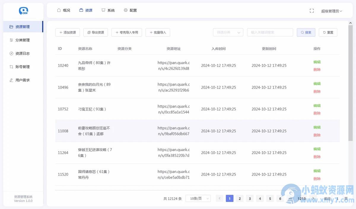Click 资源名称 column header
Viewport: 356px width, 209px height.
coord(85,49)
